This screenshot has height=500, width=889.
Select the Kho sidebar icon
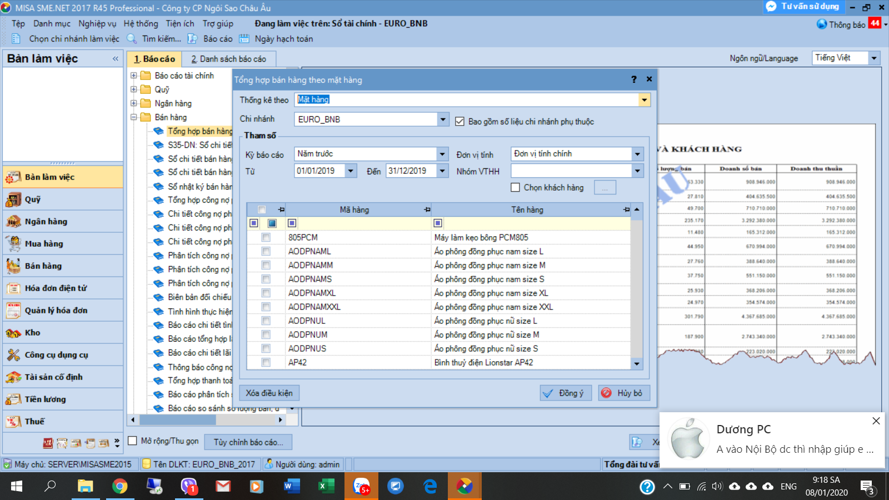(13, 333)
